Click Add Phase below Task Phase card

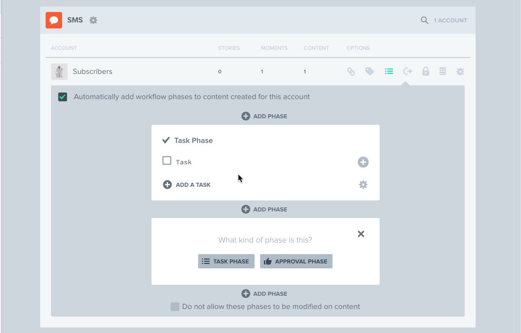[x=264, y=209]
